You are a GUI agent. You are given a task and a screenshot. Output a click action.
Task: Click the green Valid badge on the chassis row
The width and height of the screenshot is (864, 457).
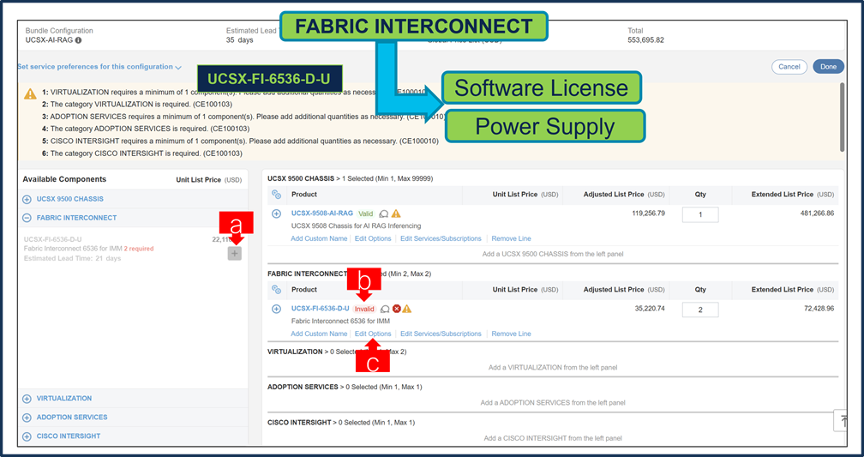coord(366,213)
